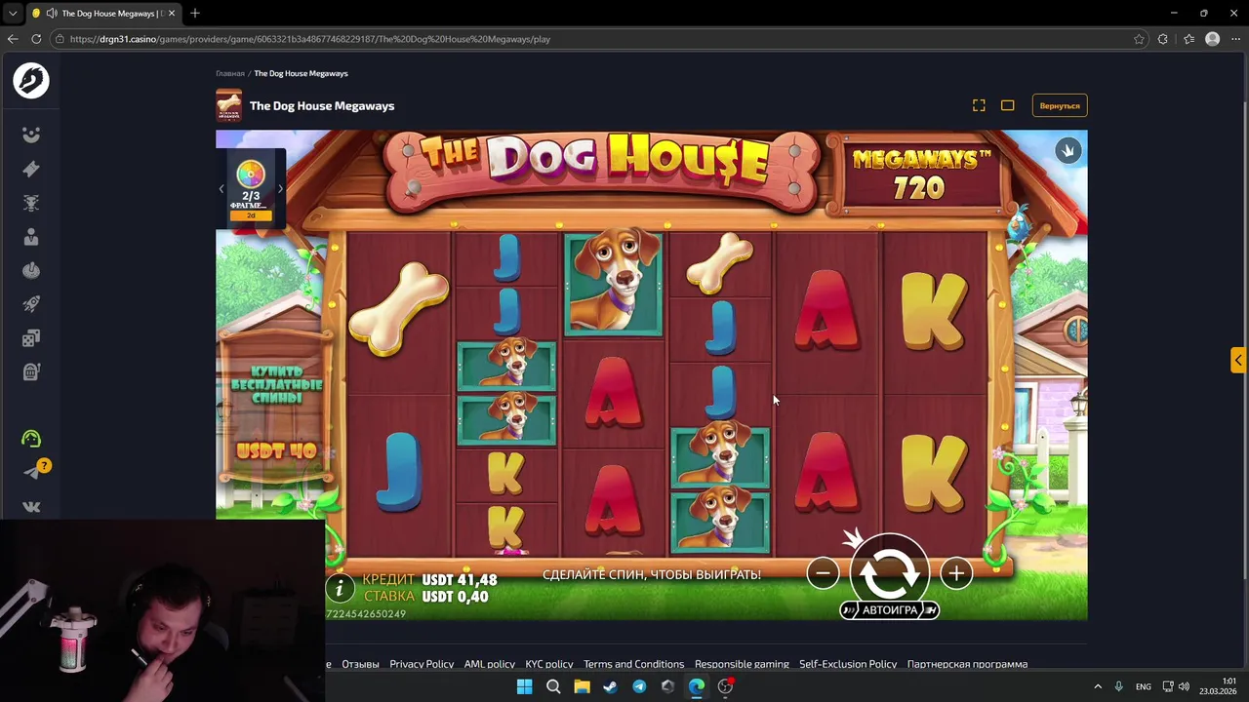Click the round arrow icon top-right of game

[1068, 150]
